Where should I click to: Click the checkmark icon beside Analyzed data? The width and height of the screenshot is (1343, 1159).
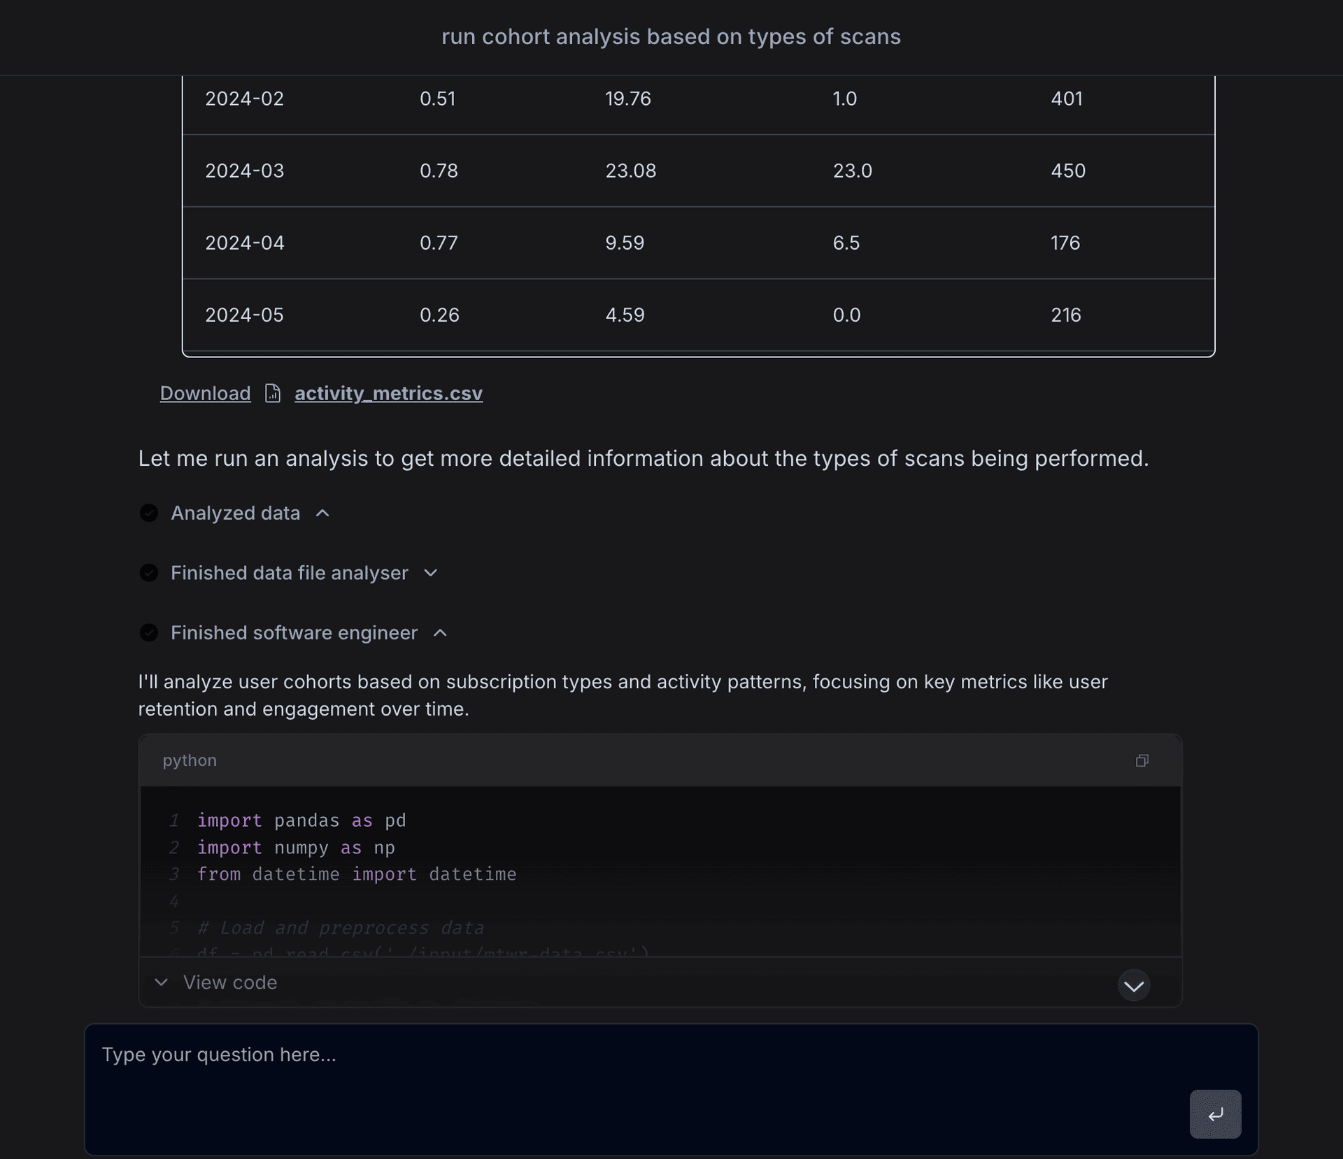click(x=149, y=513)
